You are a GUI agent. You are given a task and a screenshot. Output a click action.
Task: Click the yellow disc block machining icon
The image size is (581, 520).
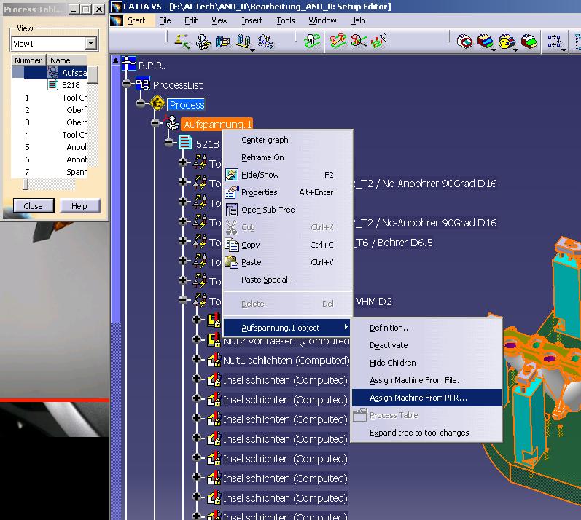coord(506,41)
